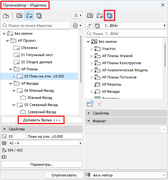This screenshot has width=168, height=180.
Task: Select Layout Book icon in right panel
Action: 100,16
